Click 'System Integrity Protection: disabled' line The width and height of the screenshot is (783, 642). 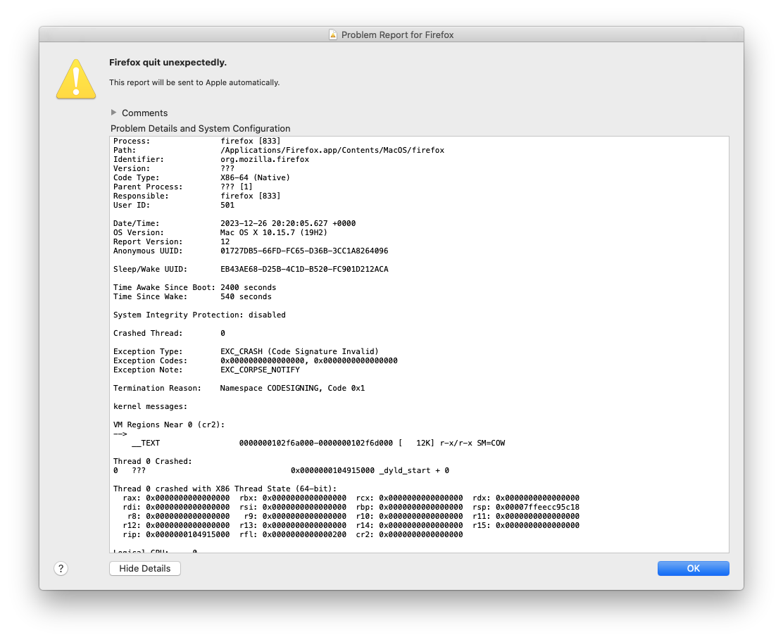[x=199, y=315]
